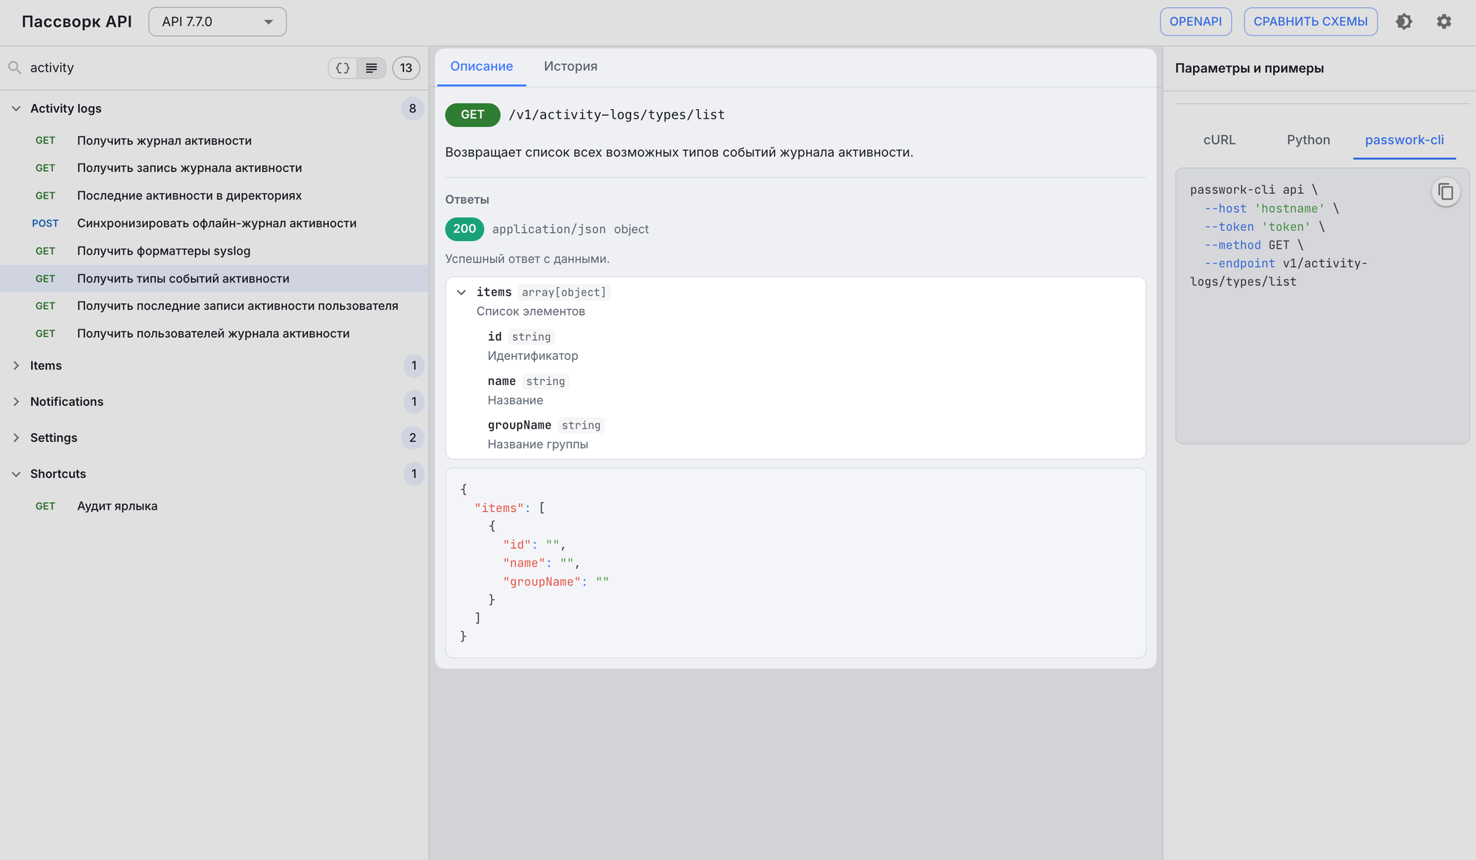Screen dimensions: 1476x860
Task: Open the API 7.7.0 version dropdown
Action: pyautogui.click(x=218, y=21)
